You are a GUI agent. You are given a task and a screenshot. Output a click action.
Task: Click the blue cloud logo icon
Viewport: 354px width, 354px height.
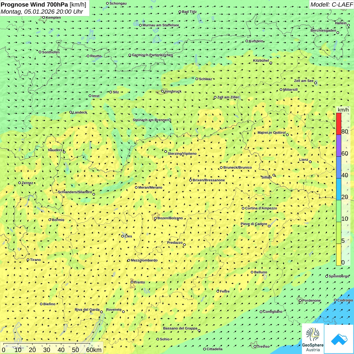pos(339,339)
